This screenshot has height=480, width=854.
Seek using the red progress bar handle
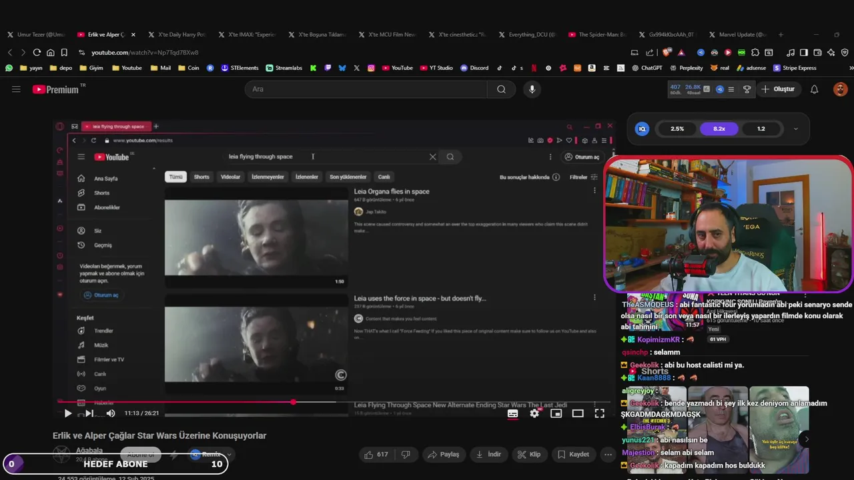tap(293, 401)
